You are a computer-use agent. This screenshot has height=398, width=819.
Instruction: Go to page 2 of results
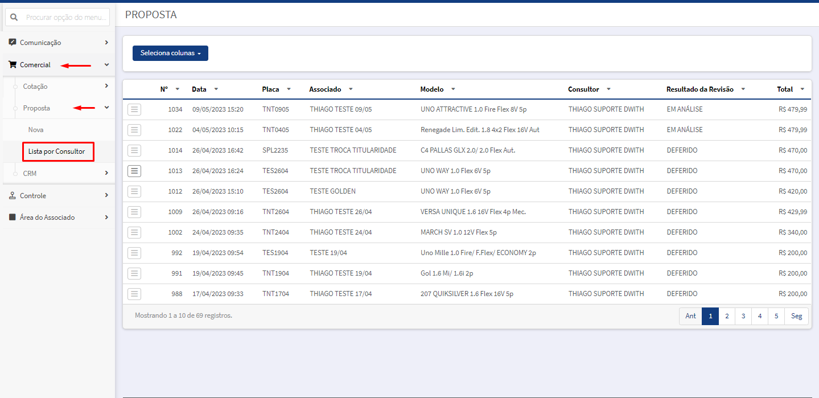point(727,316)
